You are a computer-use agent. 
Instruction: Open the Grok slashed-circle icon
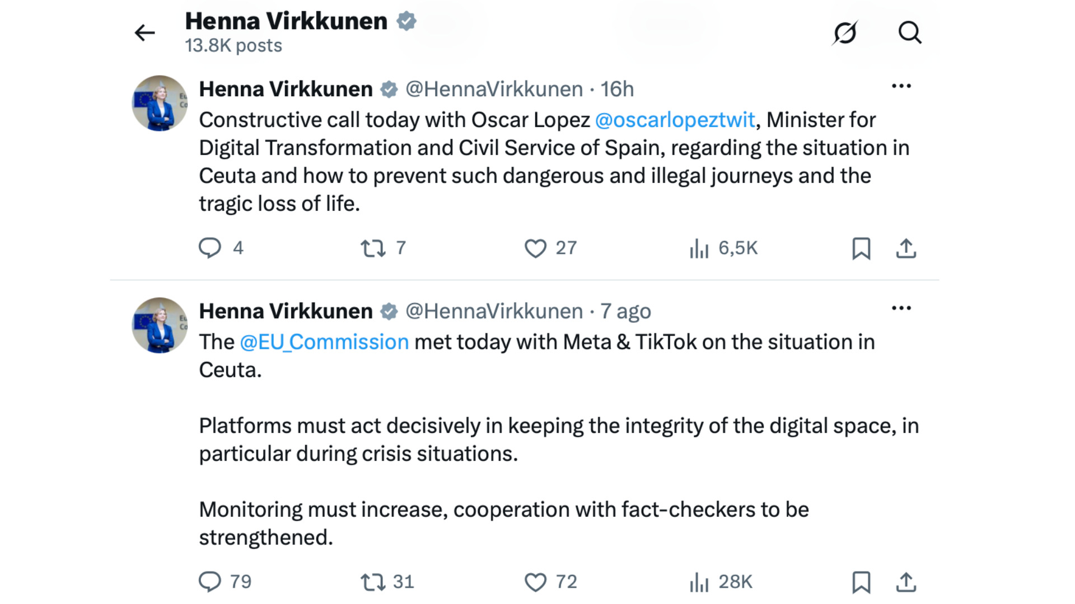coord(845,32)
